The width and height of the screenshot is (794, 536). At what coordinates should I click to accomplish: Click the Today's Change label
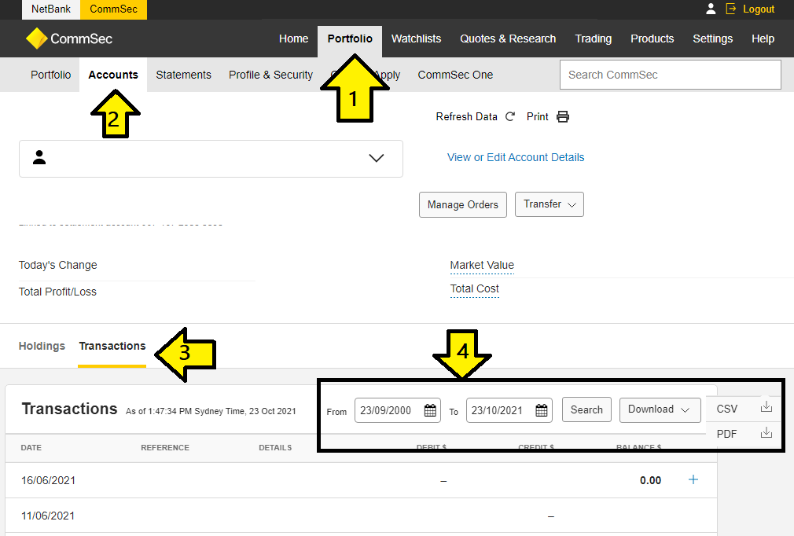57,265
